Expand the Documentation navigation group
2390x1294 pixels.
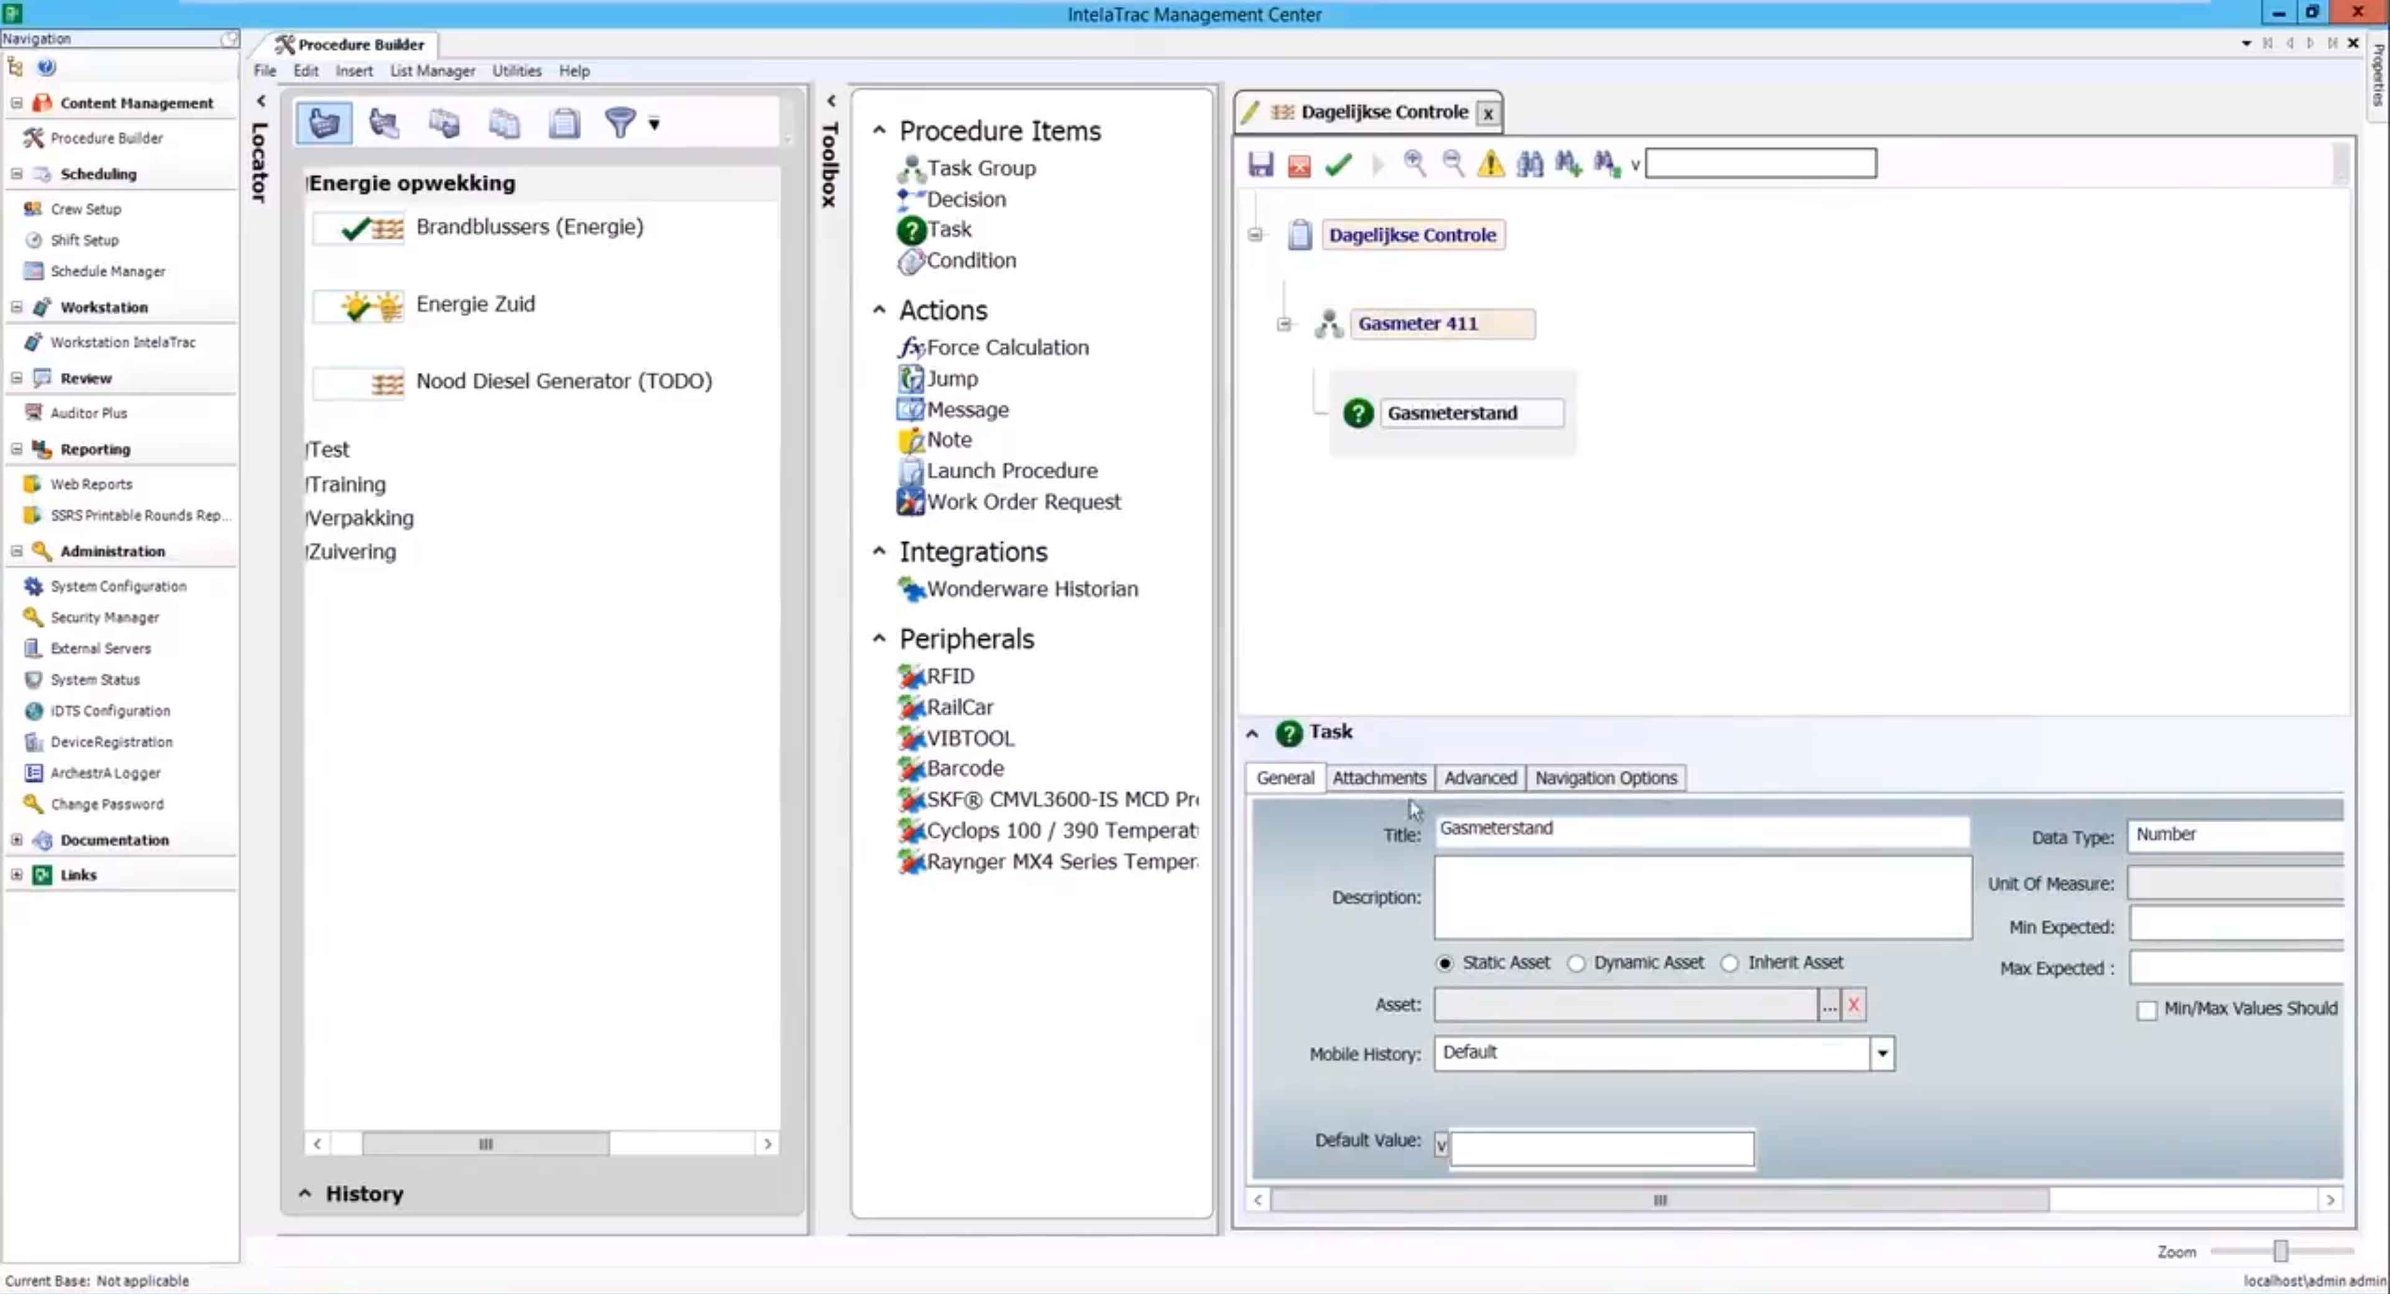click(17, 840)
